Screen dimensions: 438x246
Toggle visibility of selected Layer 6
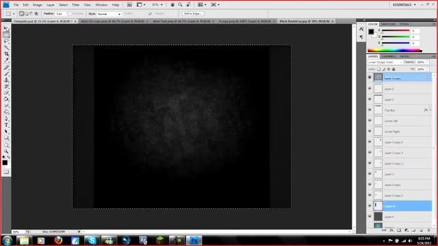[370, 206]
